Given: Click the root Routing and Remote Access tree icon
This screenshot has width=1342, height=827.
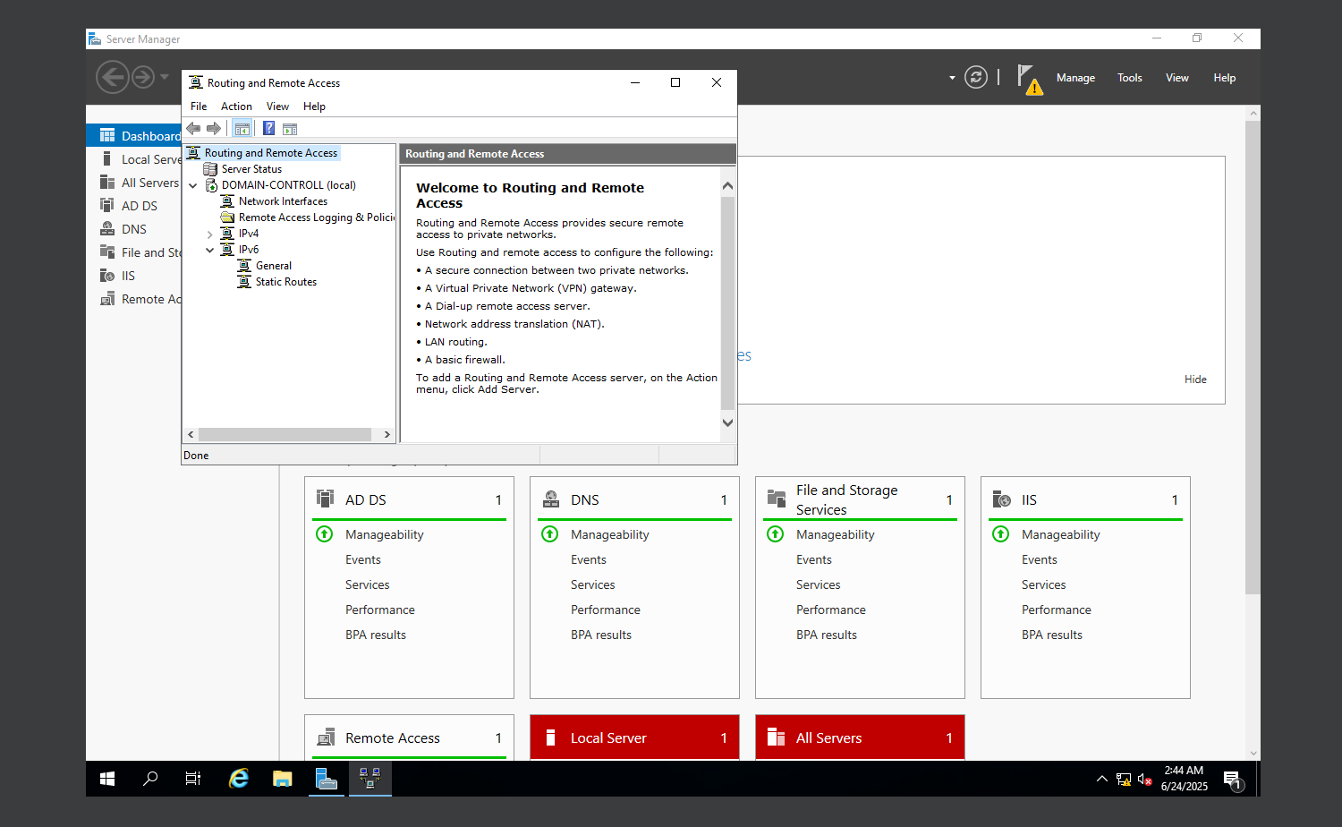Looking at the screenshot, I should [x=193, y=153].
